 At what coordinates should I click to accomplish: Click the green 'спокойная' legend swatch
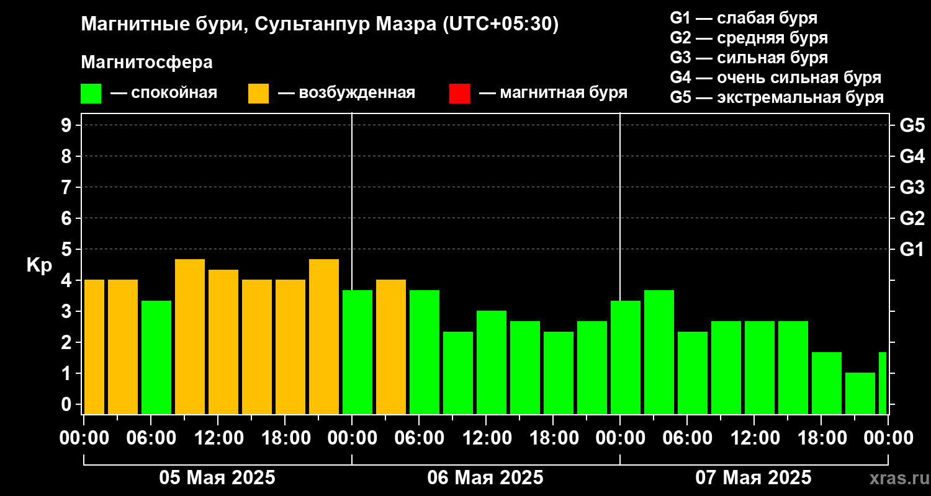pyautogui.click(x=91, y=94)
